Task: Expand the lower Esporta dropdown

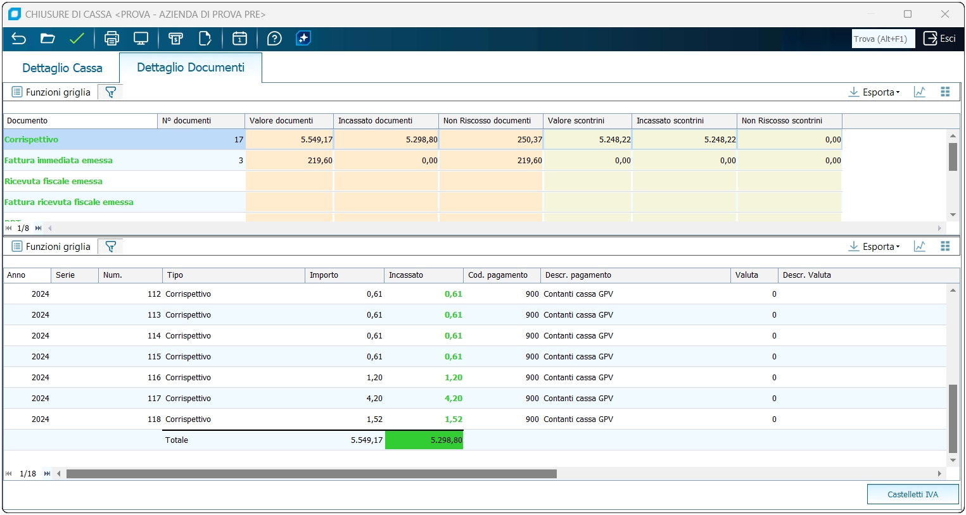Action: tap(874, 247)
